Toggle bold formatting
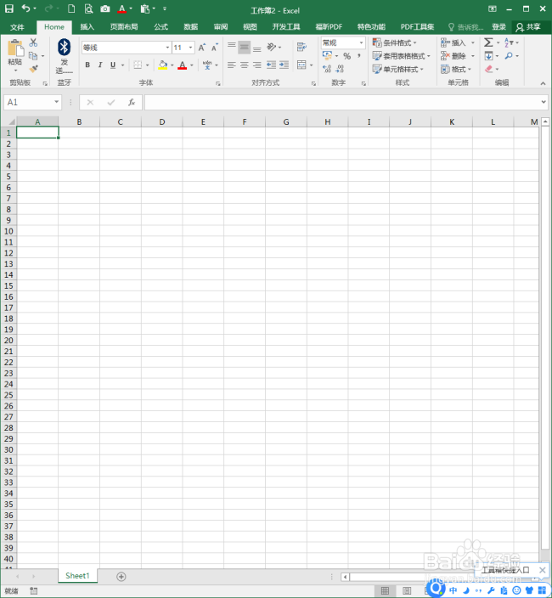The image size is (552, 598). (87, 65)
